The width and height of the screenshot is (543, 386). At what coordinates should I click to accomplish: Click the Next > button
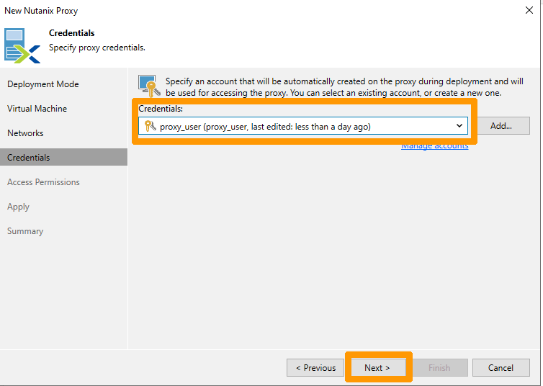tap(378, 368)
